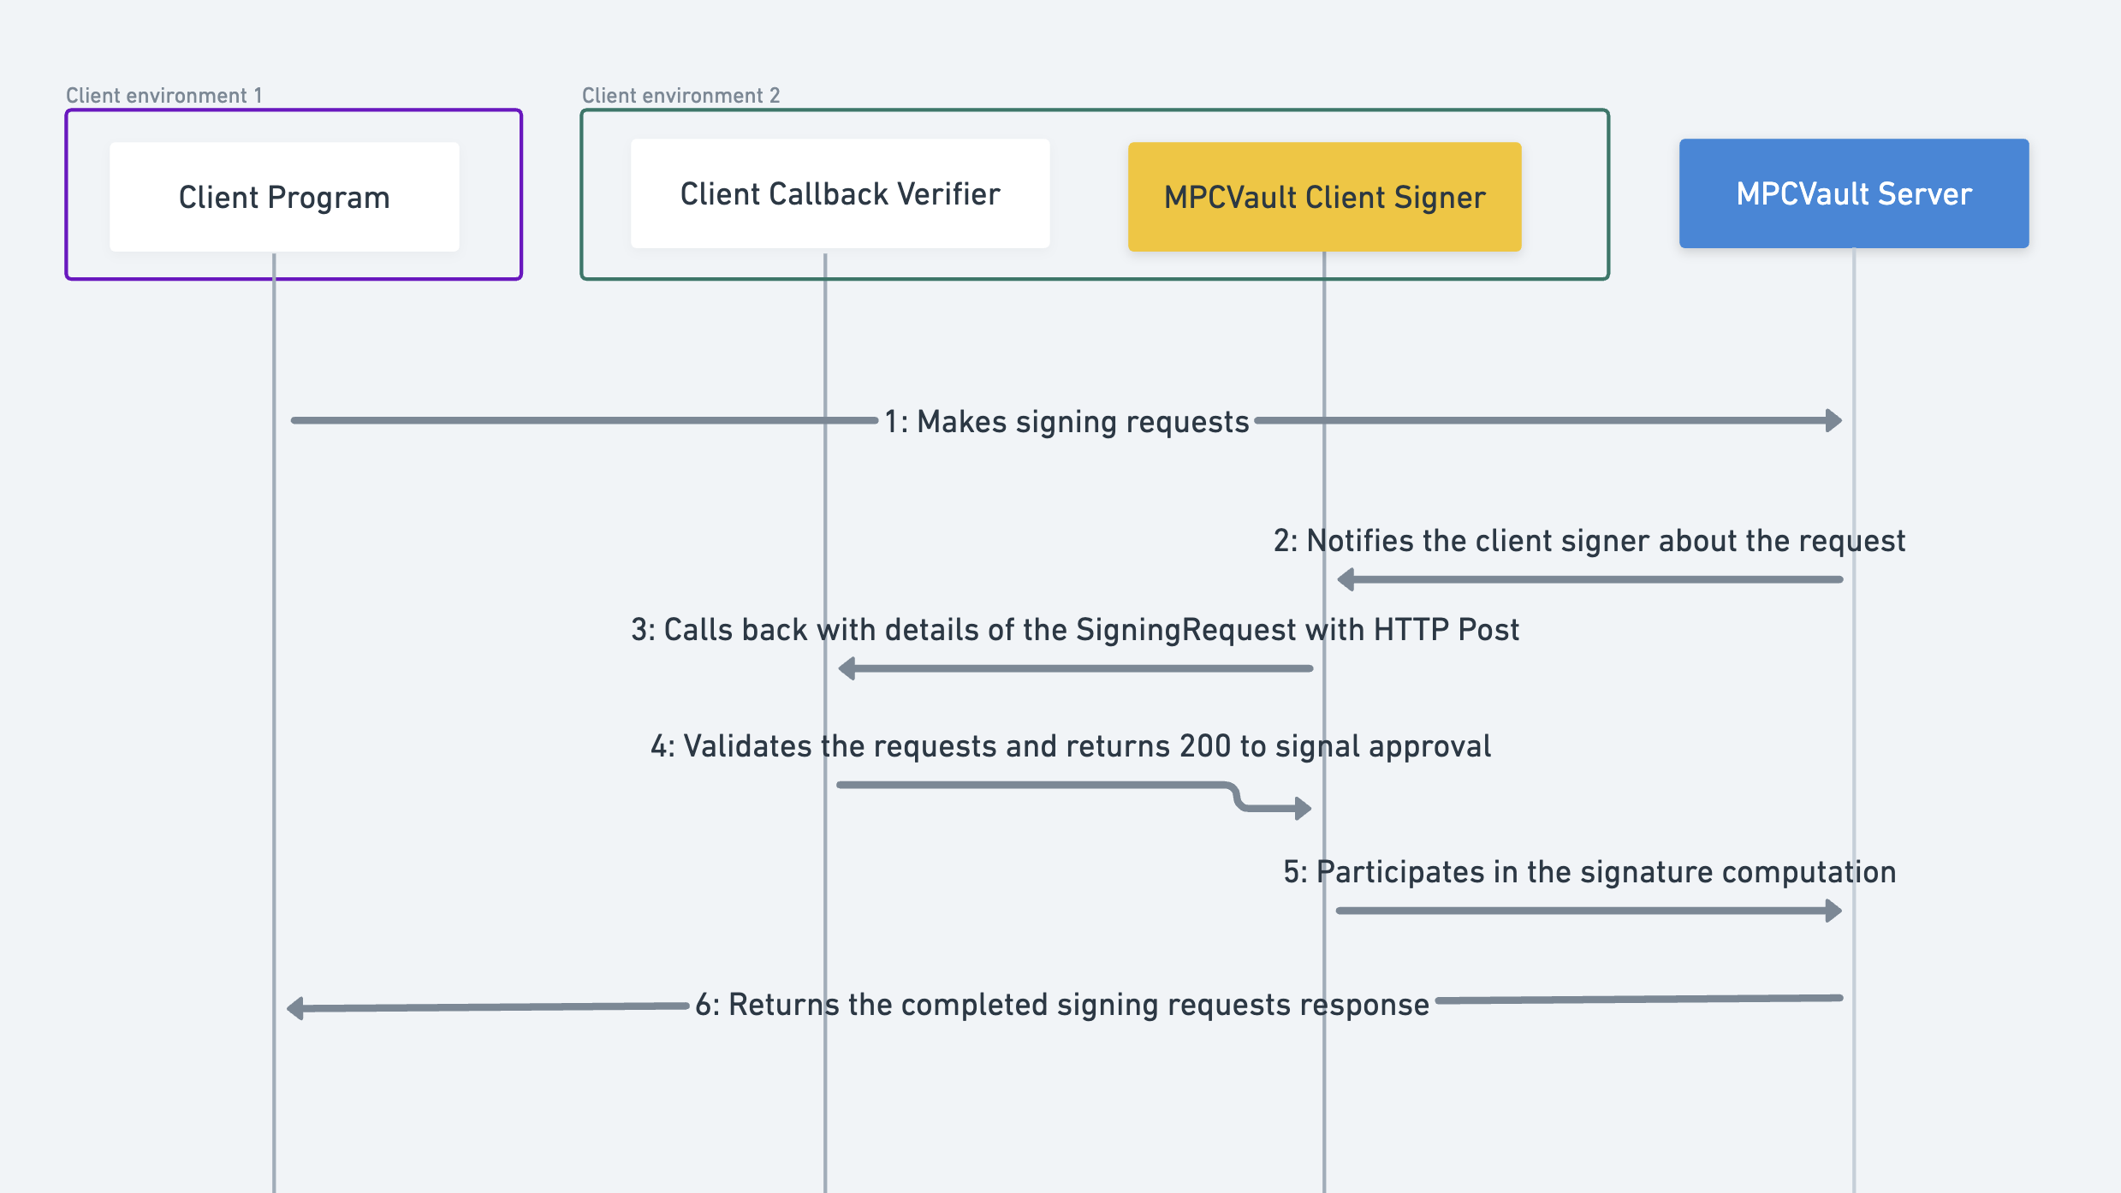Viewport: 2121px width, 1193px height.
Task: Click the "2: Notifies the client signer" message text
Action: [x=1589, y=541]
